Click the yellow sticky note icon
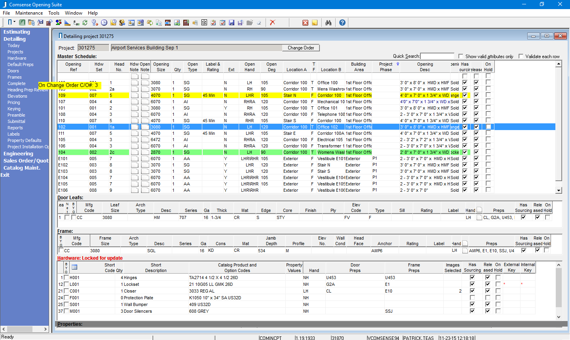 (315, 23)
